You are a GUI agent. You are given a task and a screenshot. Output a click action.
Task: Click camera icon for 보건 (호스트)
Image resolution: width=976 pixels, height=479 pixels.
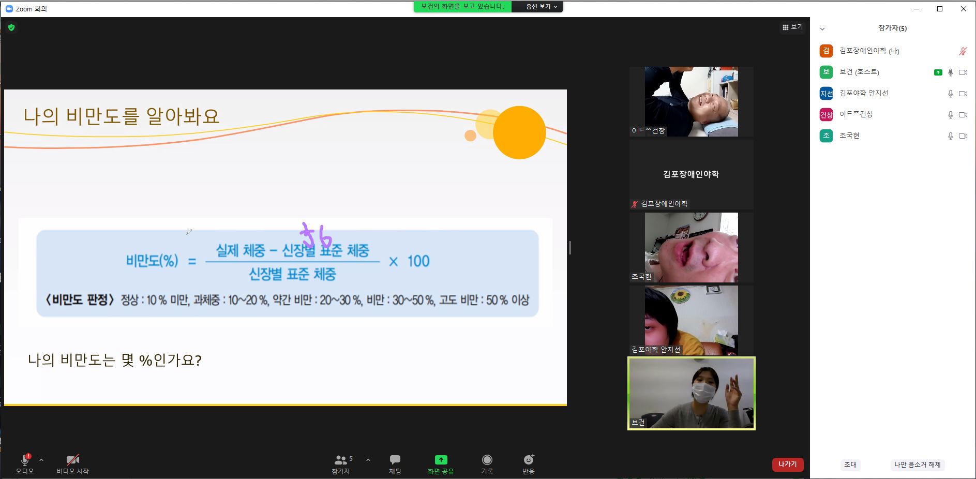coord(963,72)
